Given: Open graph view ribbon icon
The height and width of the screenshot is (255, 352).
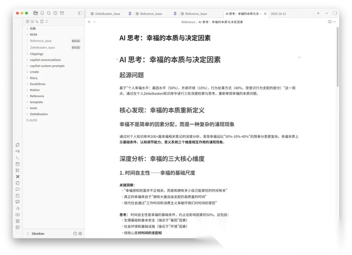Looking at the screenshot, I should point(18,208).
